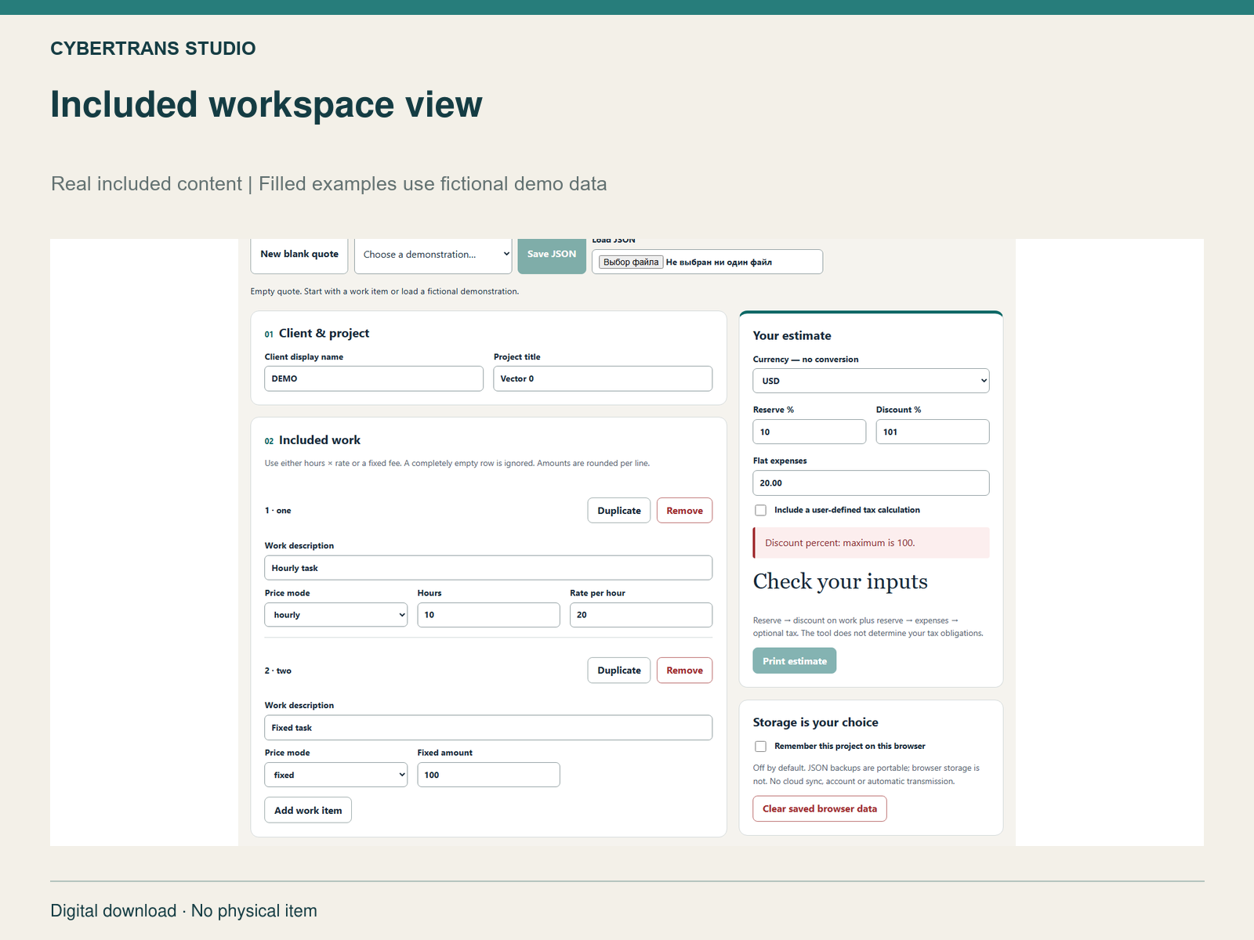This screenshot has height=940, width=1254.
Task: Save the quote with Save JSON
Action: (x=552, y=255)
